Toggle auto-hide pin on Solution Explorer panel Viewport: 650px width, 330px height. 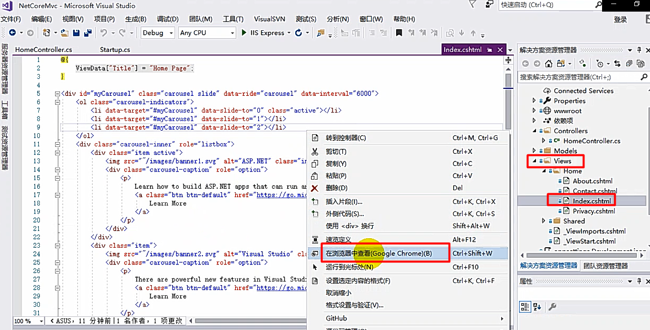click(x=639, y=50)
